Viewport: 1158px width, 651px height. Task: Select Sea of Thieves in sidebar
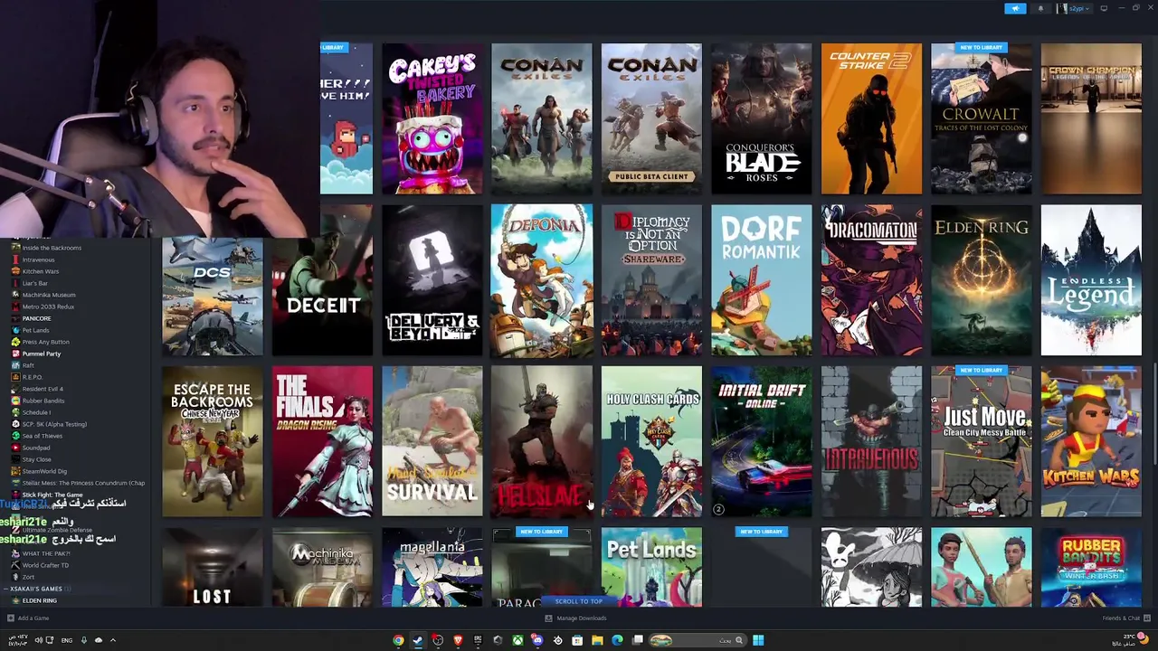click(43, 436)
